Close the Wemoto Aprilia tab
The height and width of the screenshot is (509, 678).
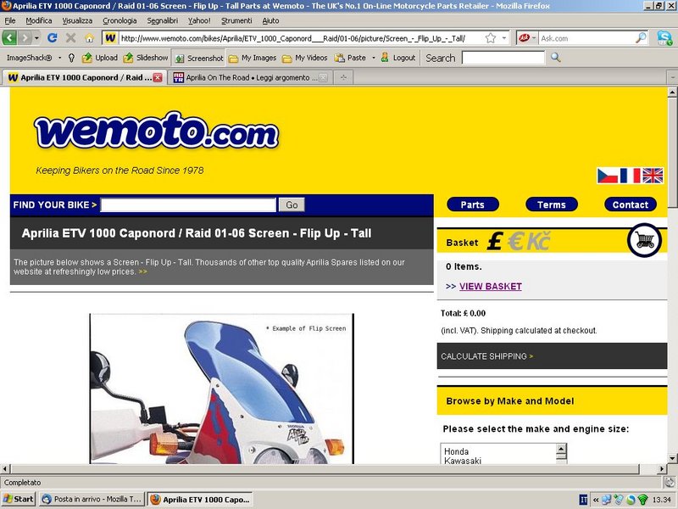(x=158, y=77)
